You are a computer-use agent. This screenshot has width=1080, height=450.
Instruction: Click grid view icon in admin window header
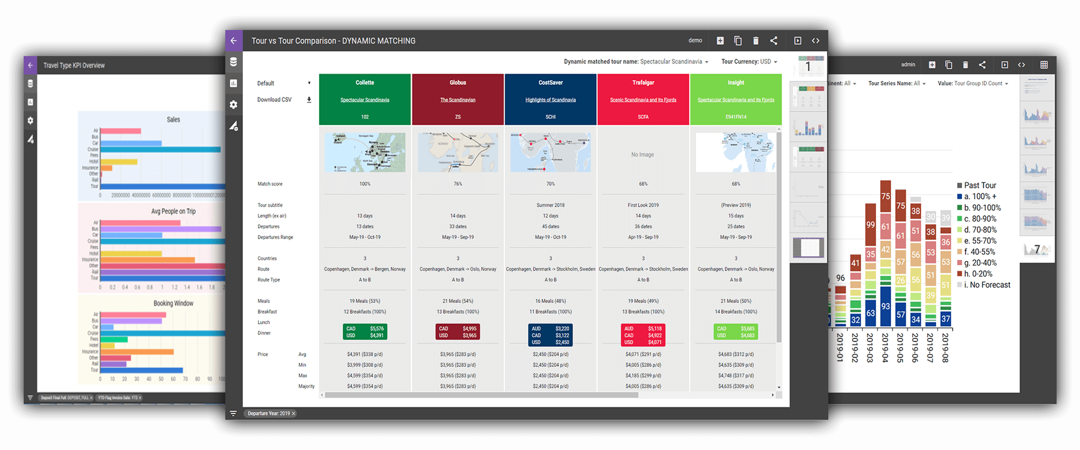[1044, 64]
